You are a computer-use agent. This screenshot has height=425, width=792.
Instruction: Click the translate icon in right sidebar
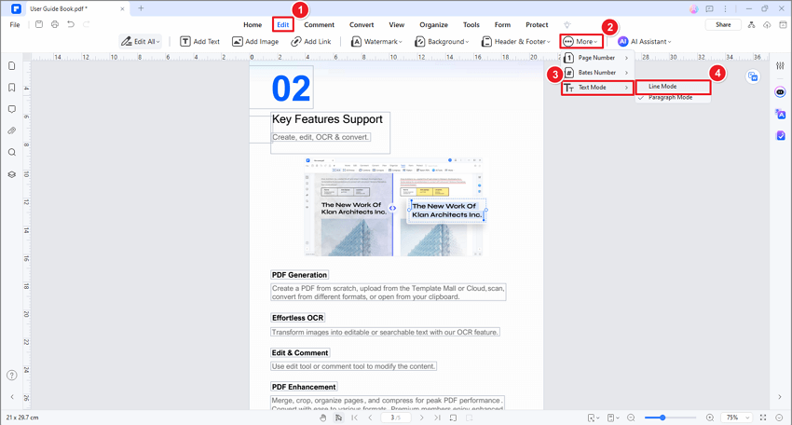tap(781, 115)
